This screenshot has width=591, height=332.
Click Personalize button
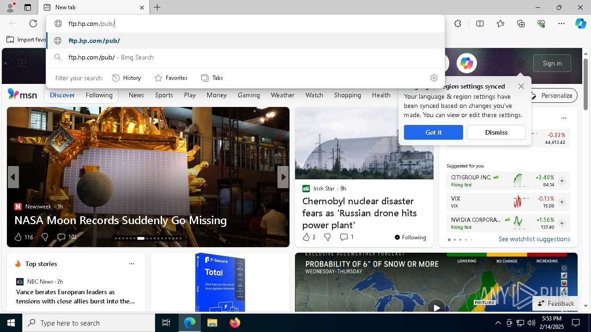click(552, 95)
